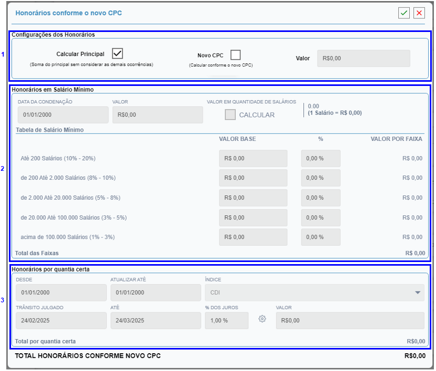Uncheck the Calcular Principal checkbox

[x=117, y=53]
